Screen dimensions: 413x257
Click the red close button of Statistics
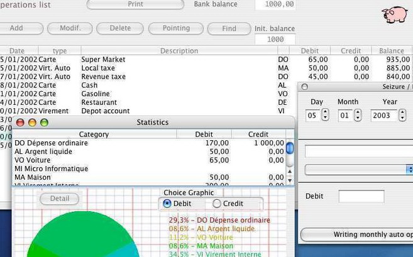(x=20, y=123)
